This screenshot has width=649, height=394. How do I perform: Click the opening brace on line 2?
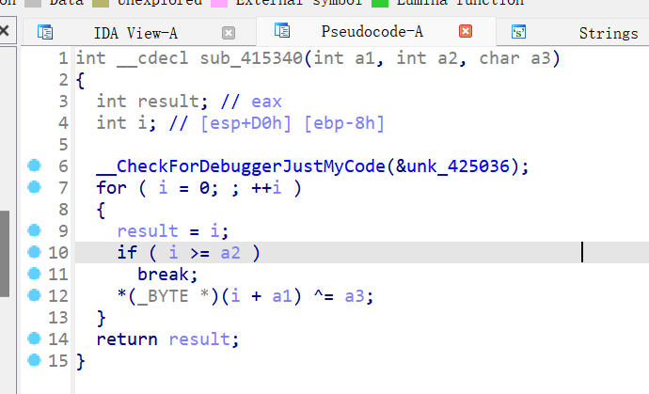(x=80, y=80)
